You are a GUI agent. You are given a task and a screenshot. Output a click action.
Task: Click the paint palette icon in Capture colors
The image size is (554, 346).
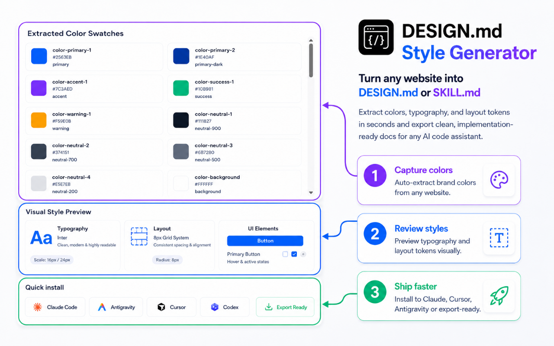point(499,180)
